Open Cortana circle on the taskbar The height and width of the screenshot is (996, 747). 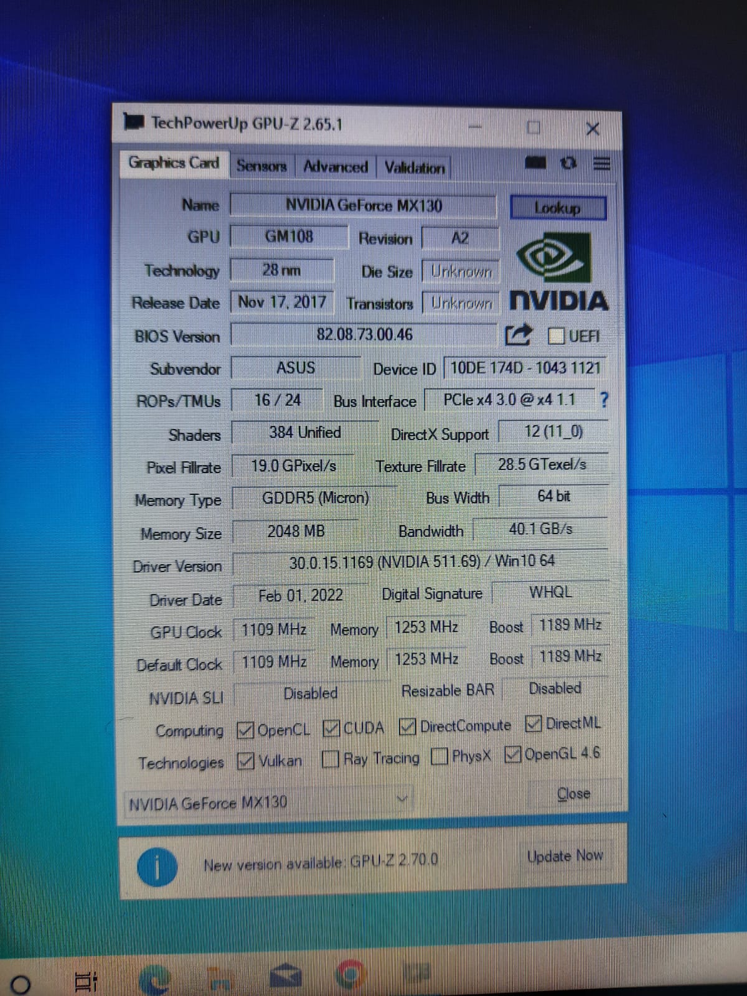tap(21, 984)
